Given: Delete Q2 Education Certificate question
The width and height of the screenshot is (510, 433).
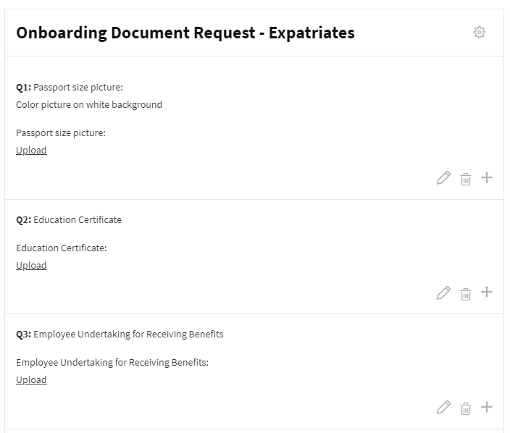Looking at the screenshot, I should click(466, 293).
